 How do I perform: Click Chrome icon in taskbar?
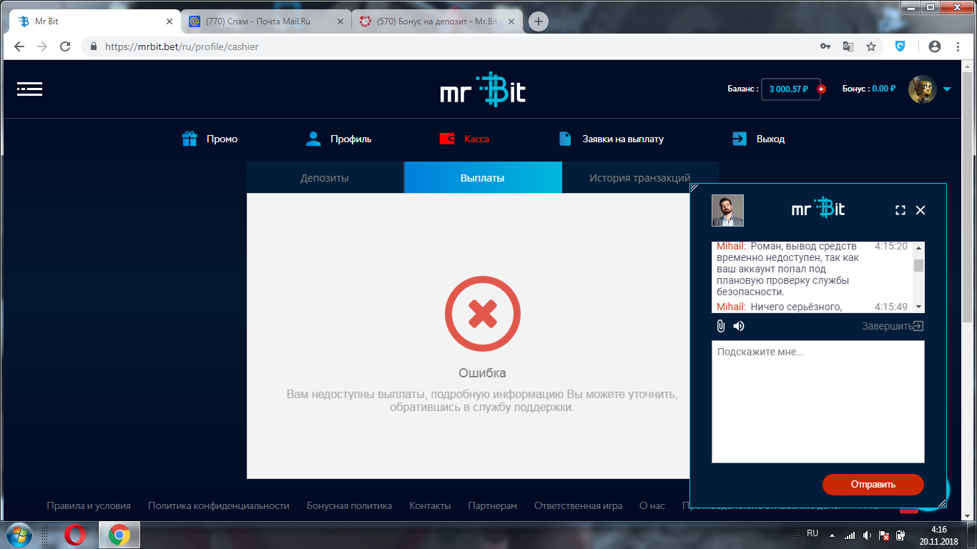pos(119,535)
